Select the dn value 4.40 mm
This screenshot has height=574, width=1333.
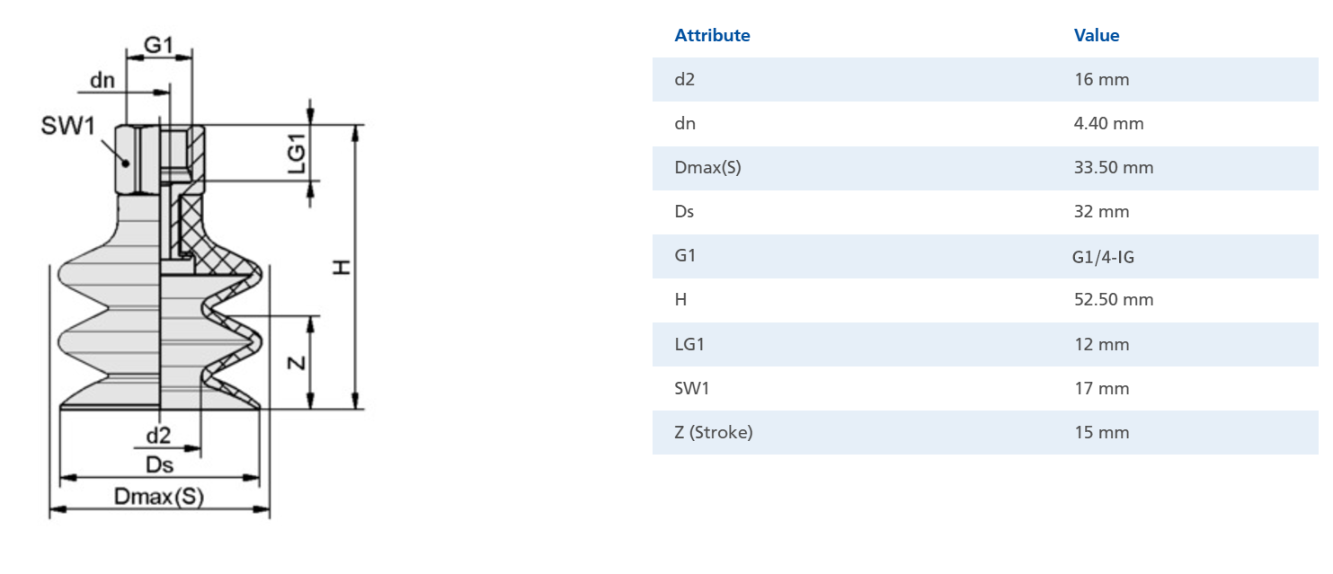[1109, 123]
